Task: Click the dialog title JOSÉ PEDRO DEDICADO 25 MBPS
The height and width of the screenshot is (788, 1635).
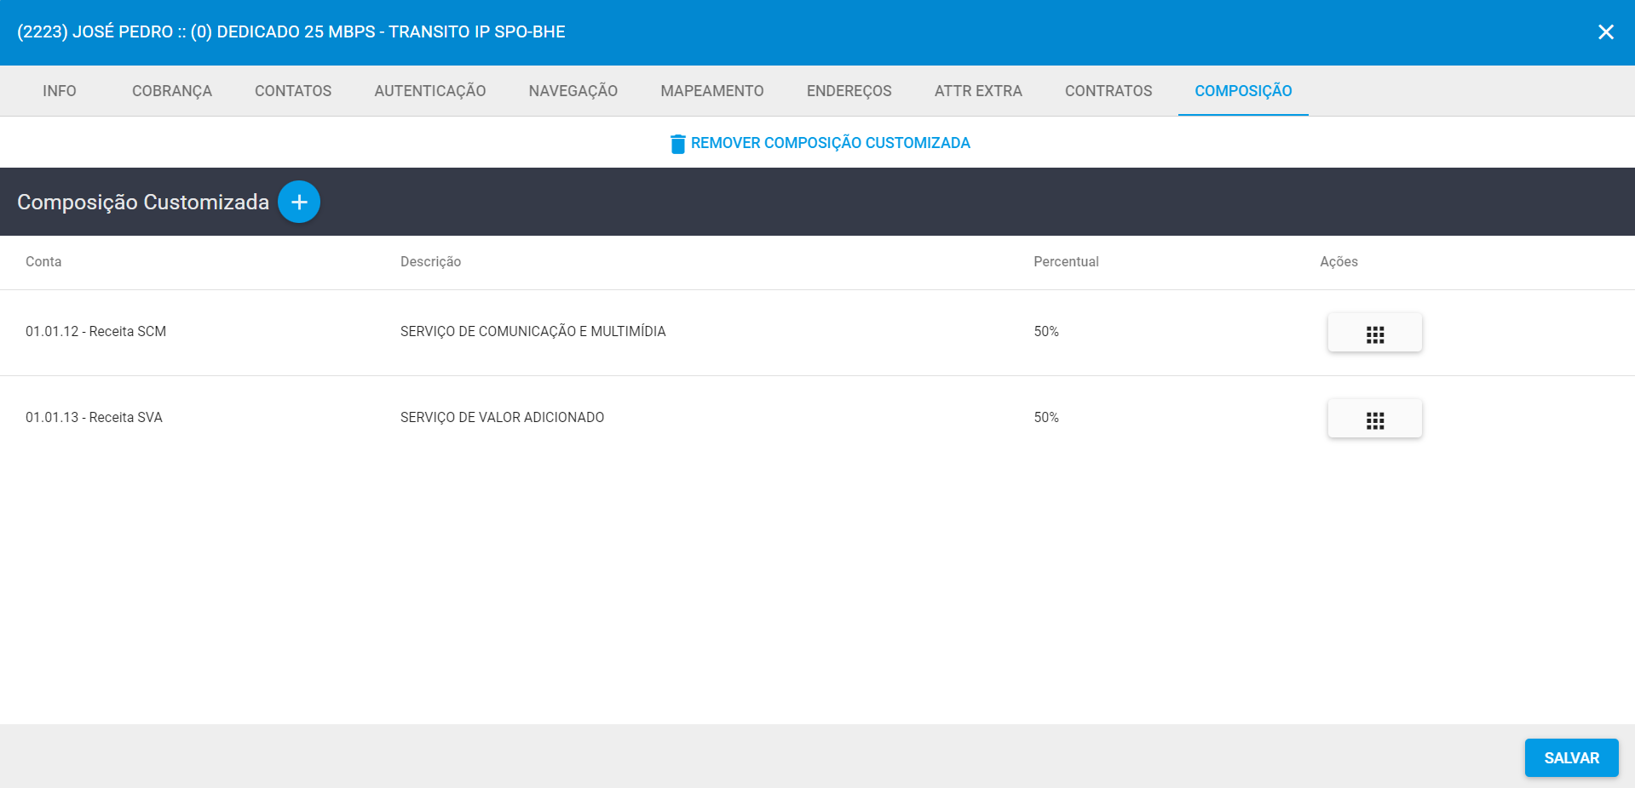Action: click(x=291, y=32)
